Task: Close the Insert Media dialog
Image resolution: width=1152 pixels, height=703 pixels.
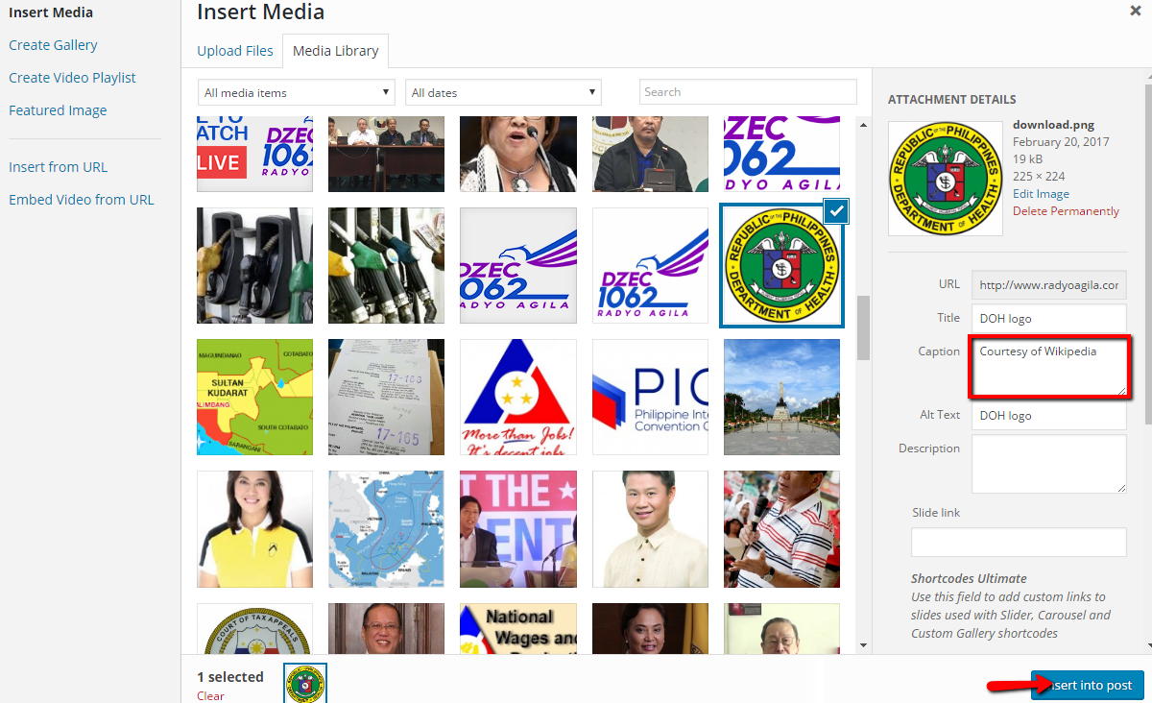Action: [x=1135, y=10]
